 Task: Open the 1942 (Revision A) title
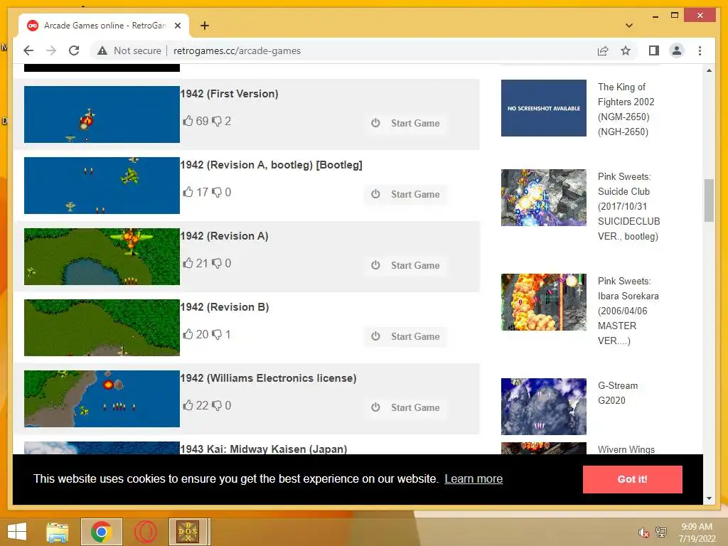(224, 236)
